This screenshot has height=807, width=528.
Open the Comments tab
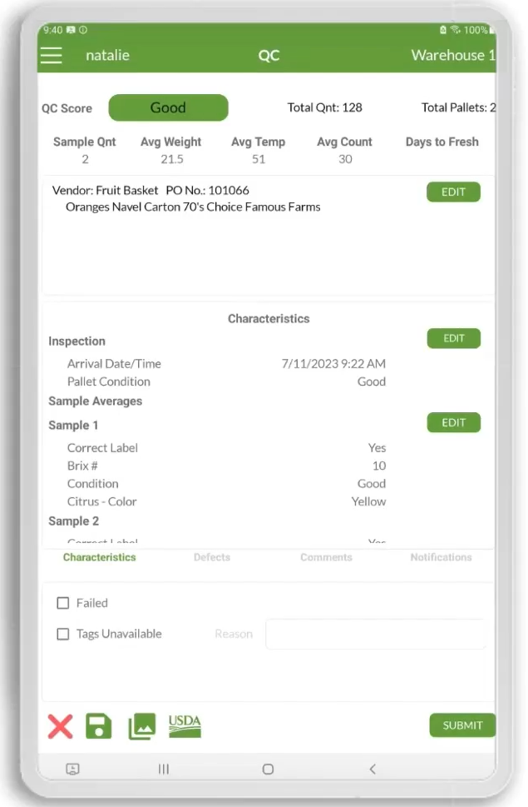(x=325, y=558)
